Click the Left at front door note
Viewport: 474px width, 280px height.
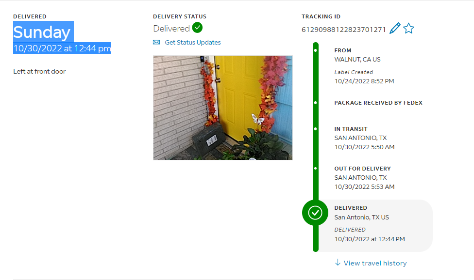(39, 71)
